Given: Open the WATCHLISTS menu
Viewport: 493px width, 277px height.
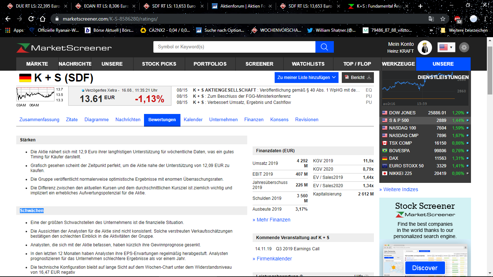Looking at the screenshot, I should [x=308, y=64].
